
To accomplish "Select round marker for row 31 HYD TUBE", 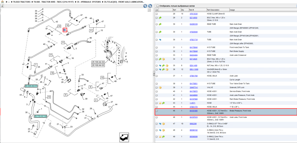I will (157, 47).
